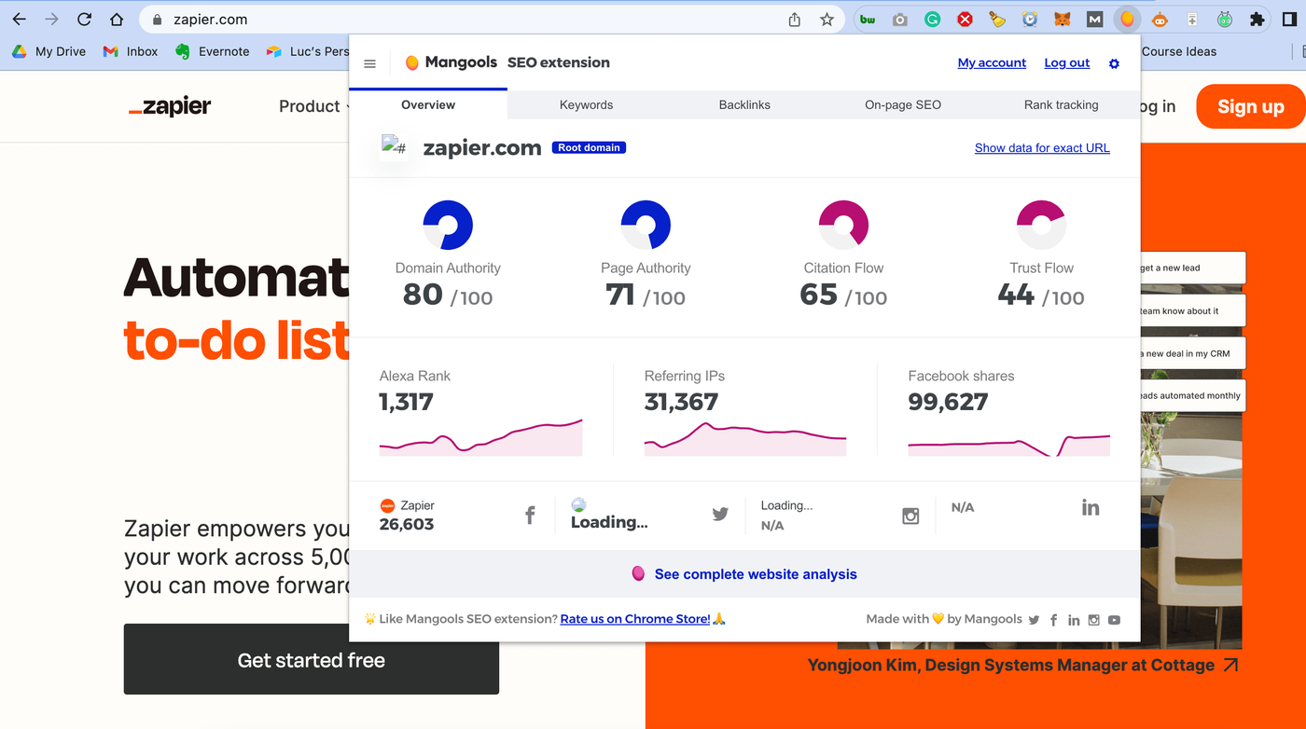Bookmark this page with star icon
Viewport: 1306px width, 729px height.
point(827,20)
